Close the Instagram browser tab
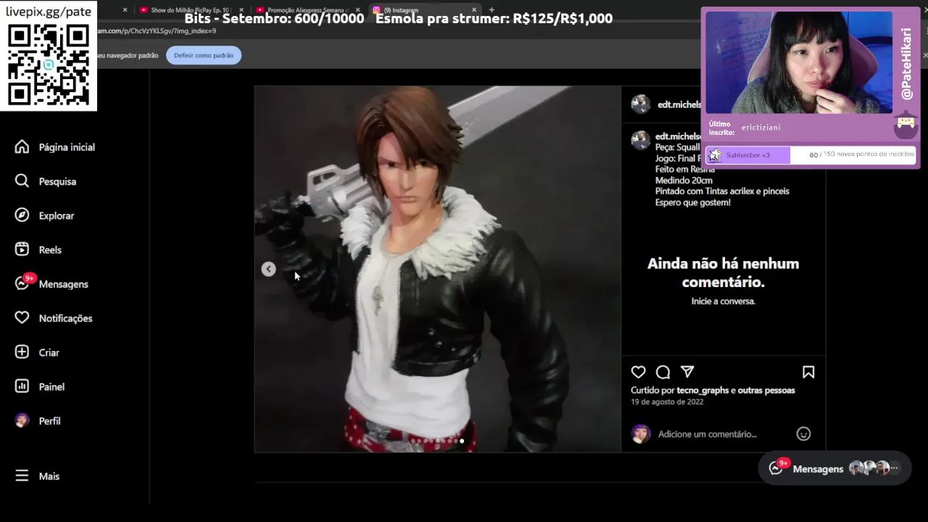 click(x=476, y=10)
